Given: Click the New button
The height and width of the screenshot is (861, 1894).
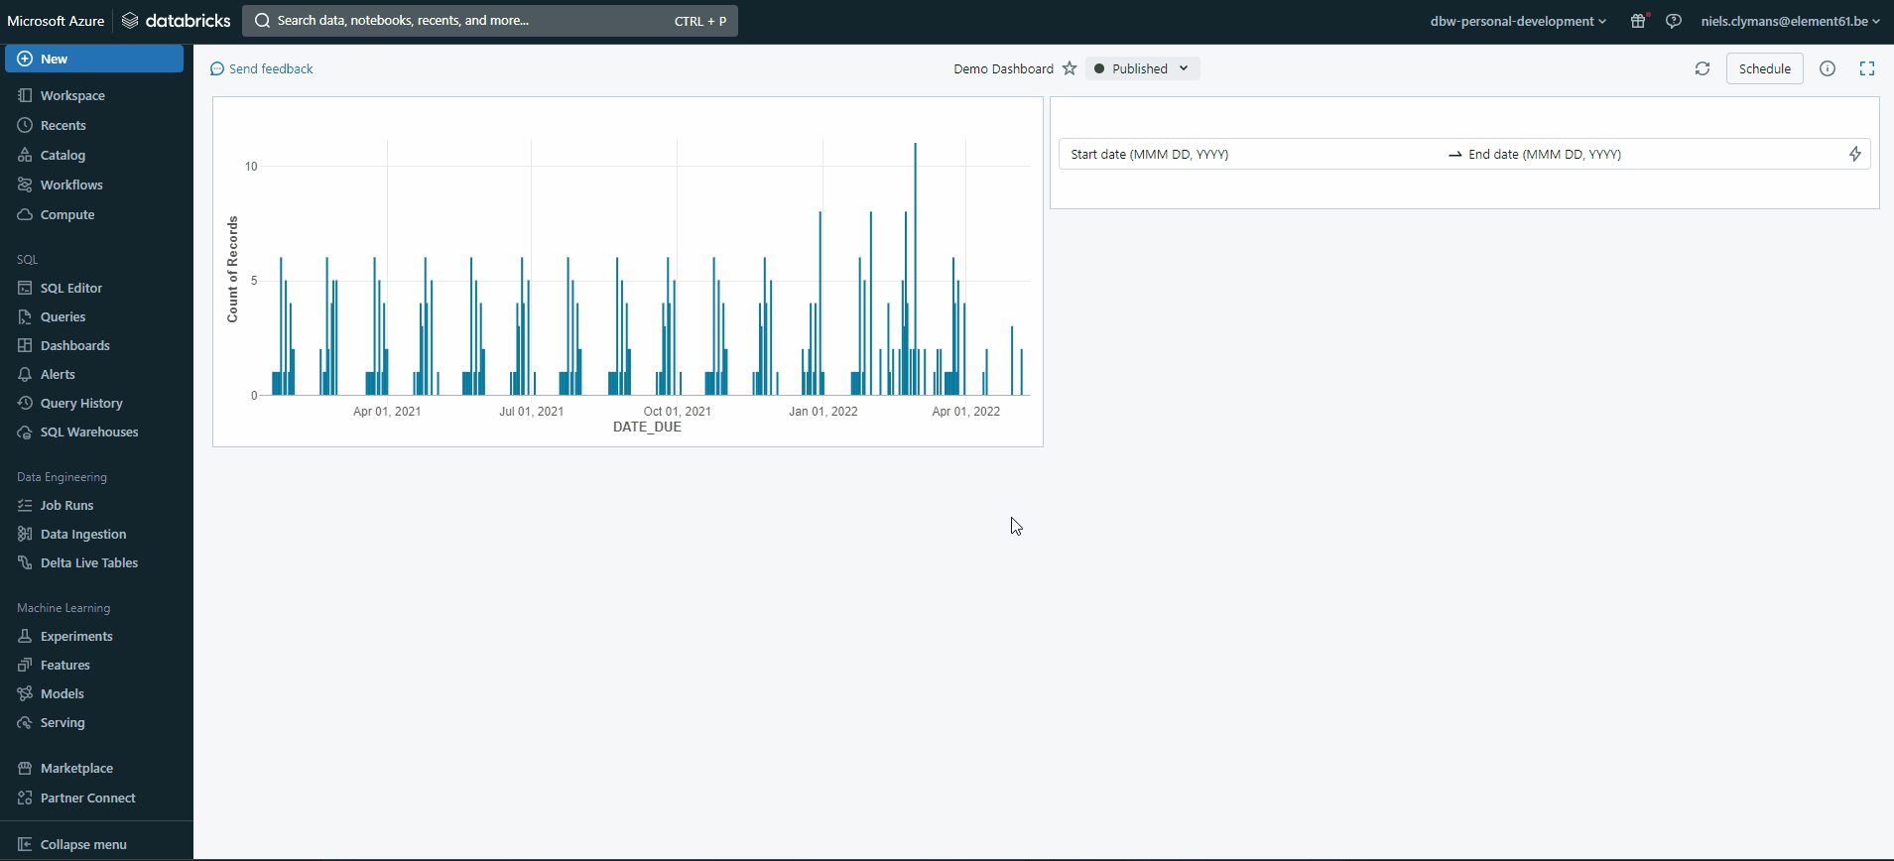Looking at the screenshot, I should [x=94, y=59].
